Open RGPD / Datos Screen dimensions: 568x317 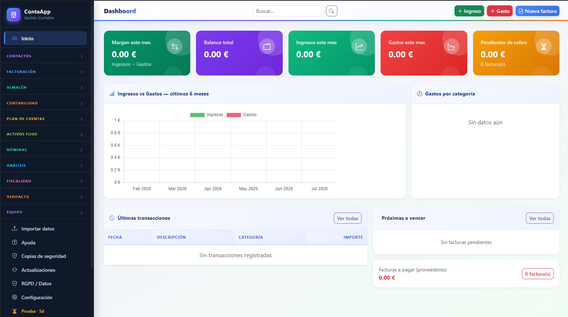point(45,284)
